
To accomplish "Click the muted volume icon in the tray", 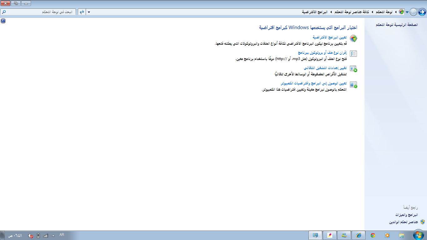I will click(x=31, y=236).
